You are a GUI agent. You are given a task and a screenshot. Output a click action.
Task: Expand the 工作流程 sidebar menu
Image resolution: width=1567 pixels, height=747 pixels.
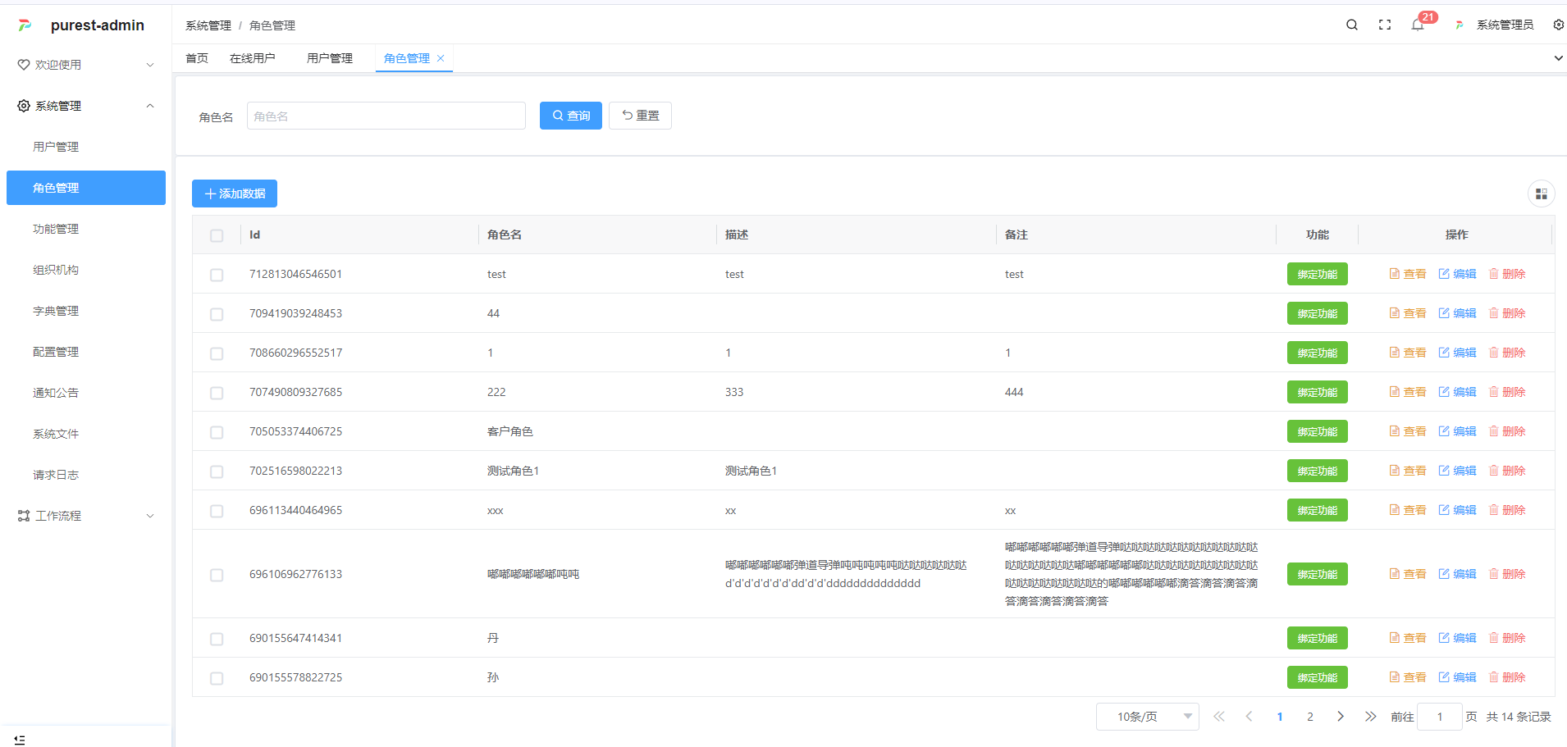(86, 516)
